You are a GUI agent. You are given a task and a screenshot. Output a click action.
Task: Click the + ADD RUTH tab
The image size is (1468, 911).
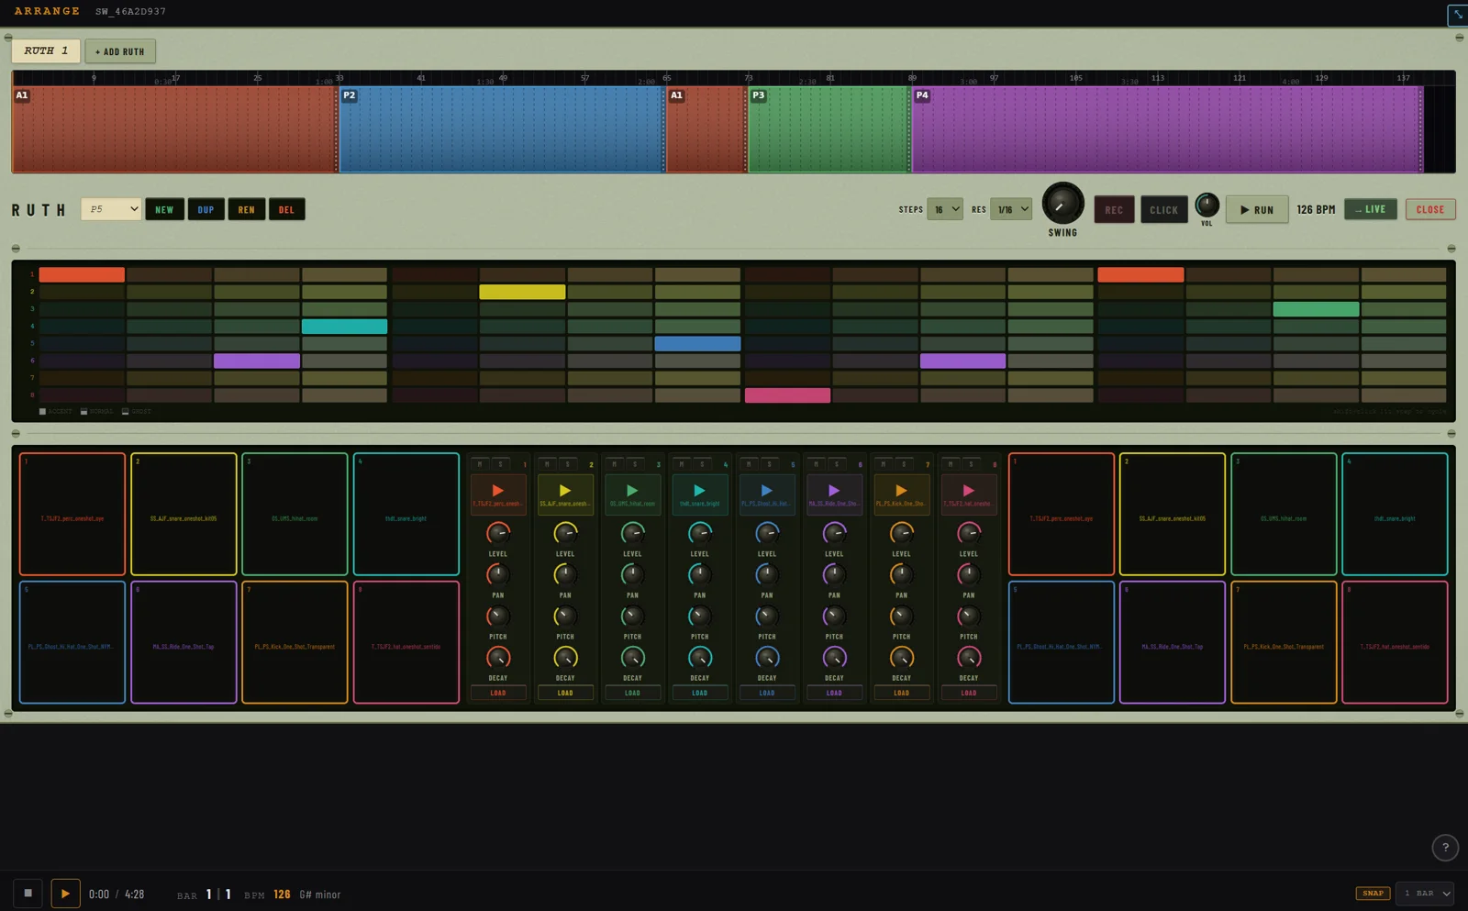click(120, 51)
